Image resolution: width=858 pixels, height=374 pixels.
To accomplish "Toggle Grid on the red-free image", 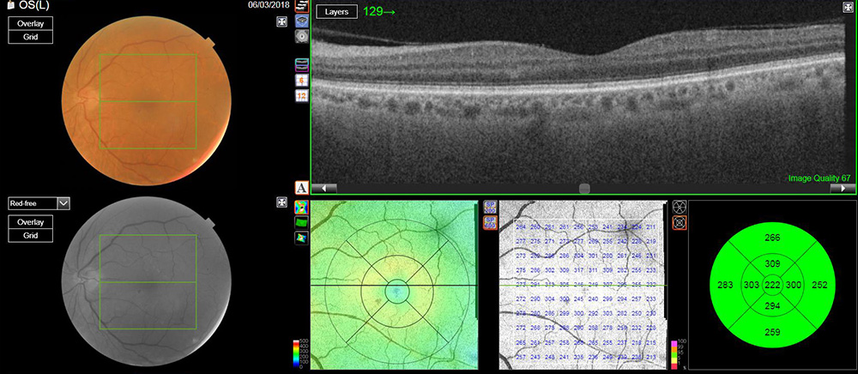I will point(30,235).
